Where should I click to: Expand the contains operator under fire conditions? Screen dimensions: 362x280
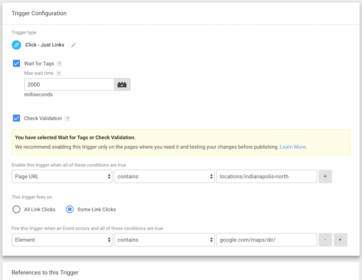tap(164, 239)
